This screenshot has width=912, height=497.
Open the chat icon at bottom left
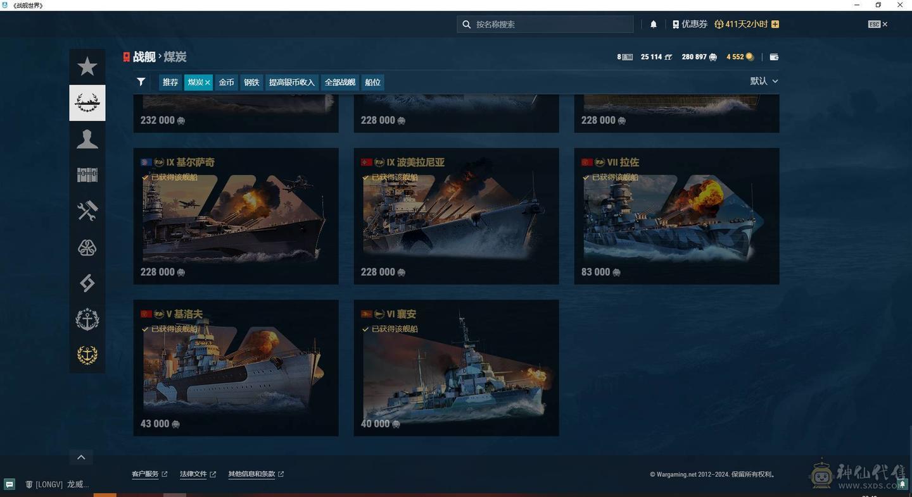coord(9,484)
